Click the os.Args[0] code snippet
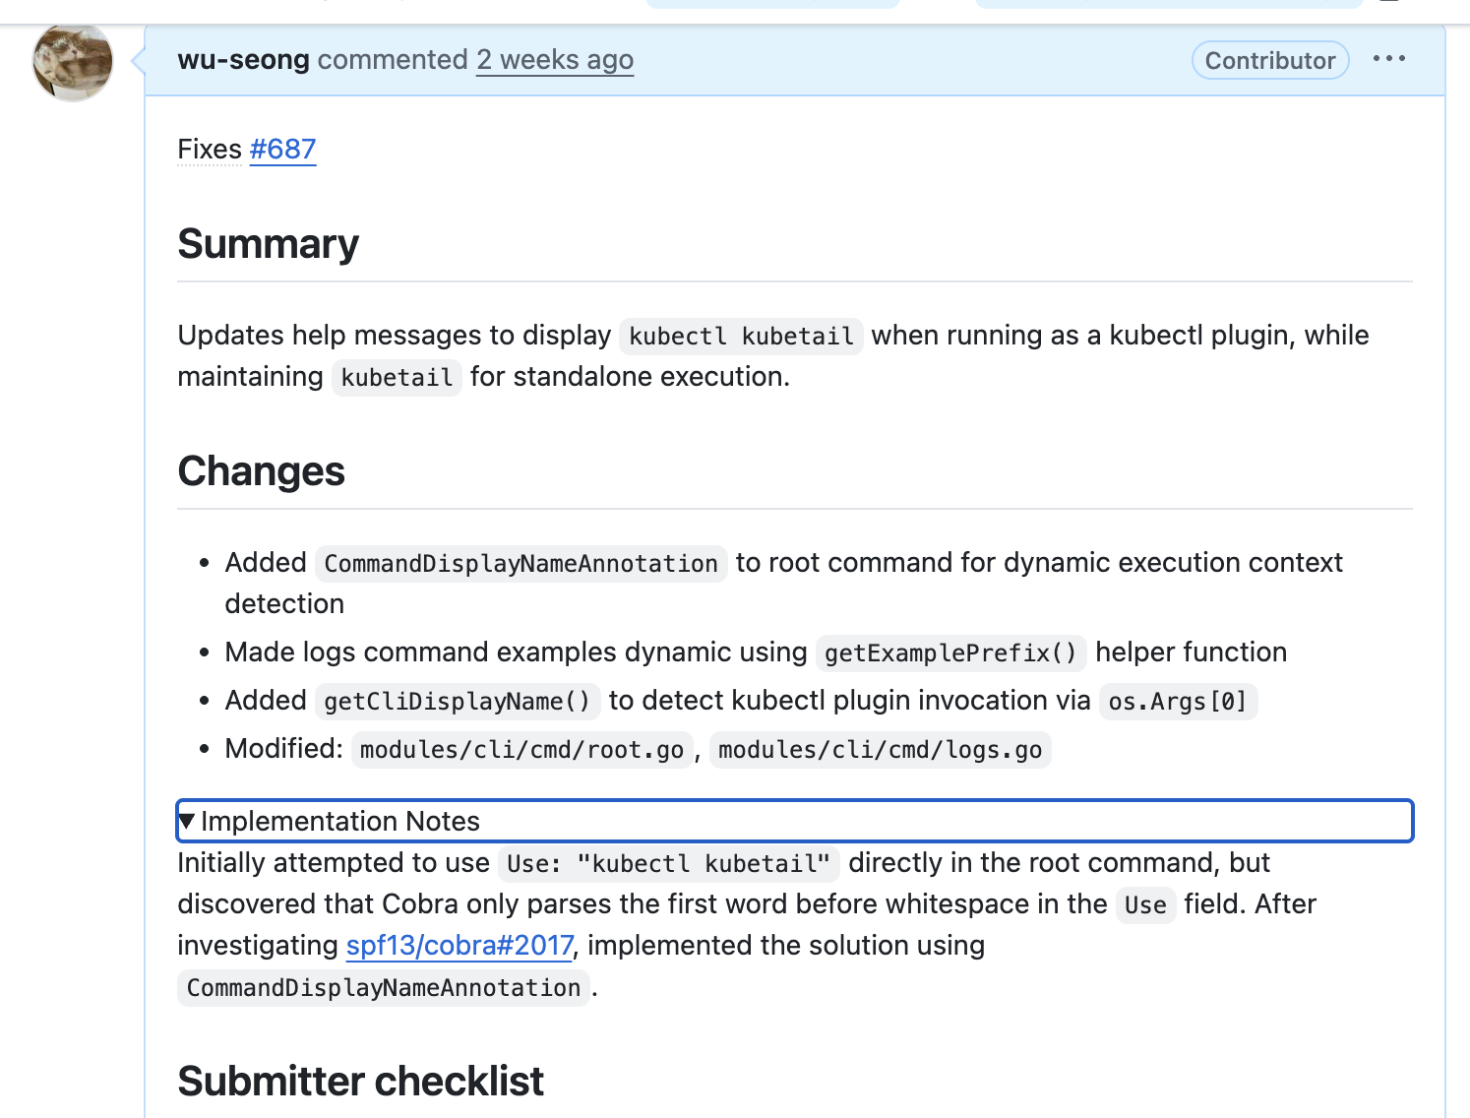Screen dimensions: 1470x1118 click(x=1177, y=702)
